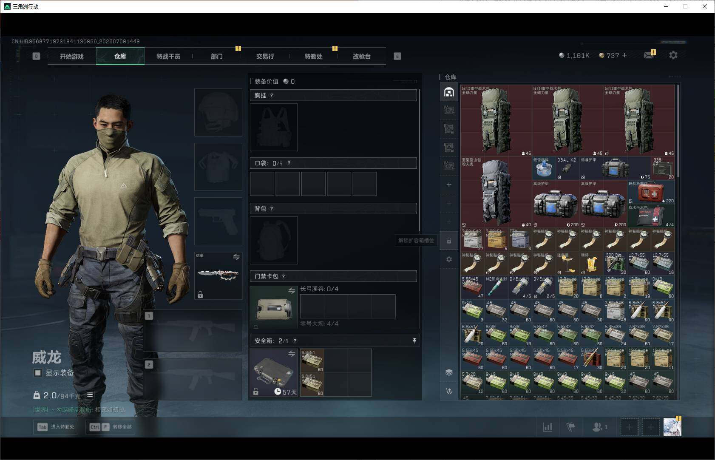Add a new warehouse container with the plus
715x460 pixels.
tap(449, 185)
